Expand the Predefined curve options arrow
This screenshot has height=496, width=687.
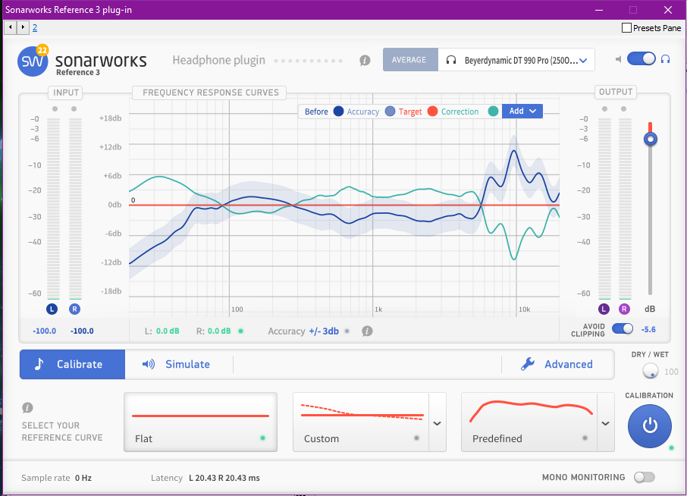tap(606, 423)
